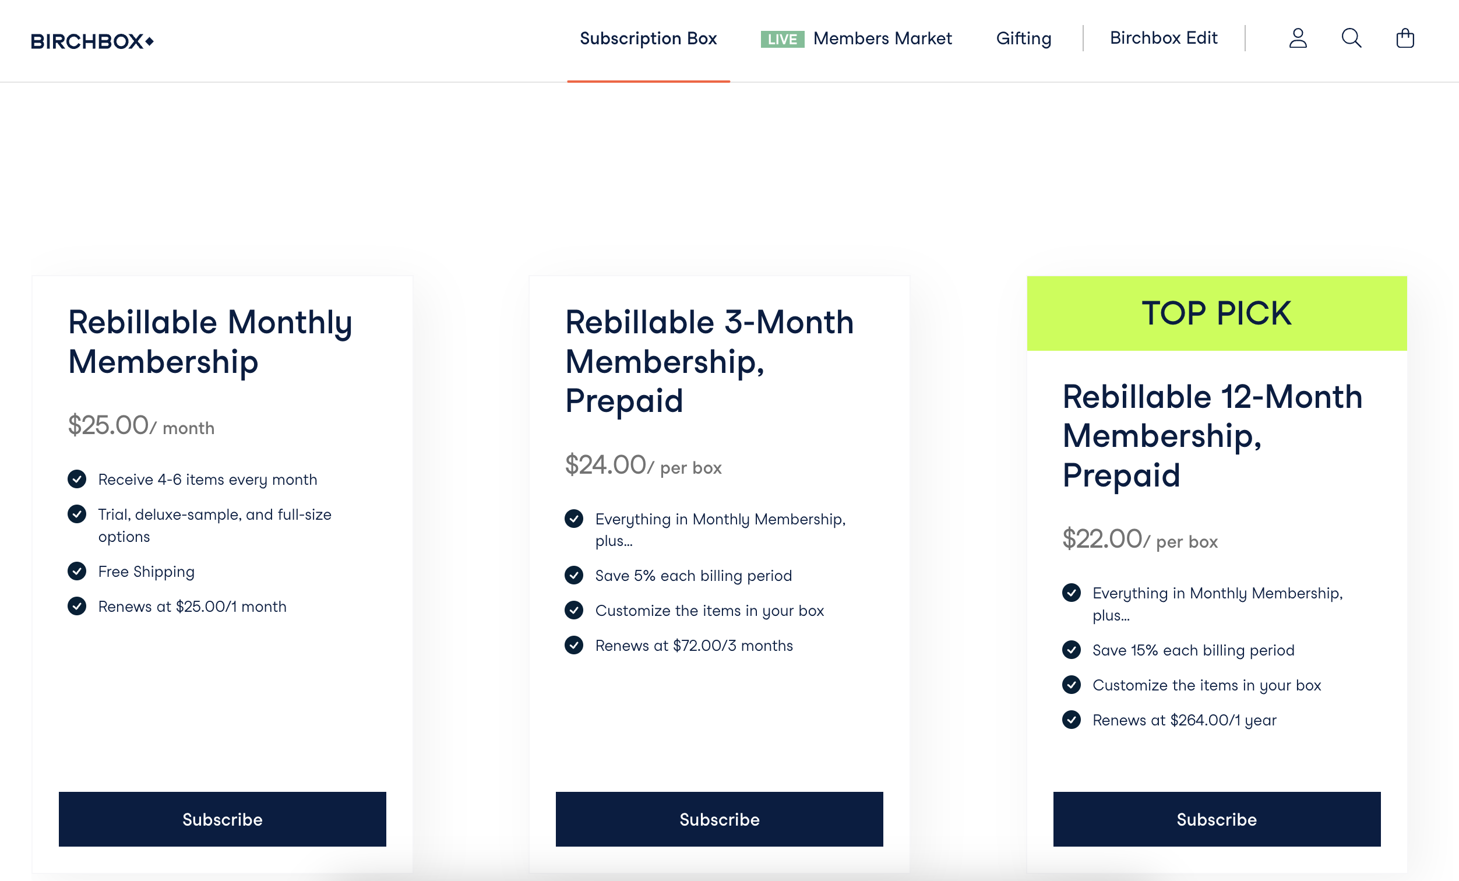The width and height of the screenshot is (1459, 881).
Task: Click checkmark next to Renews at $72.00/3 months
Action: pyautogui.click(x=574, y=646)
